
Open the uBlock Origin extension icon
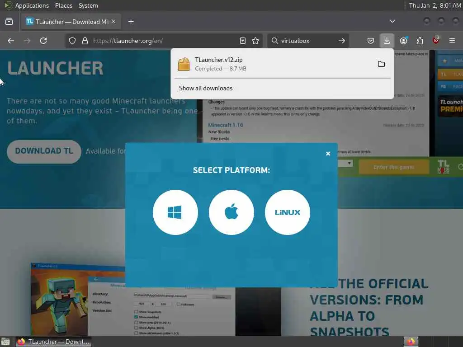coord(436,41)
